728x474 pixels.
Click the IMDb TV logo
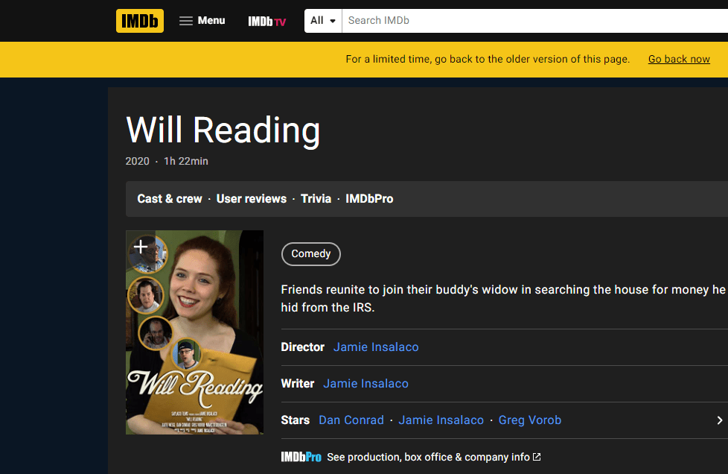pyautogui.click(x=266, y=20)
